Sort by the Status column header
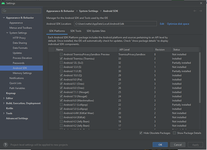Screen dimensions: 207x150 pos(185,50)
